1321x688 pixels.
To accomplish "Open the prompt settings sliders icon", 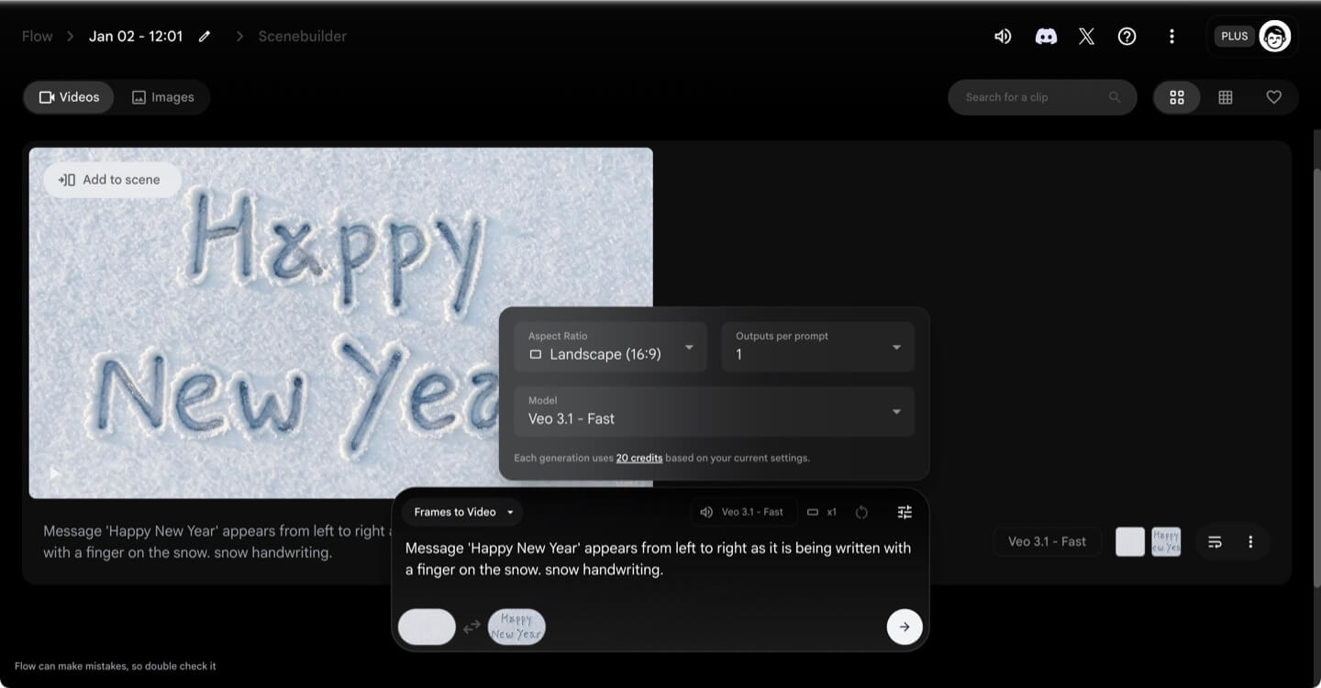I will coord(904,512).
